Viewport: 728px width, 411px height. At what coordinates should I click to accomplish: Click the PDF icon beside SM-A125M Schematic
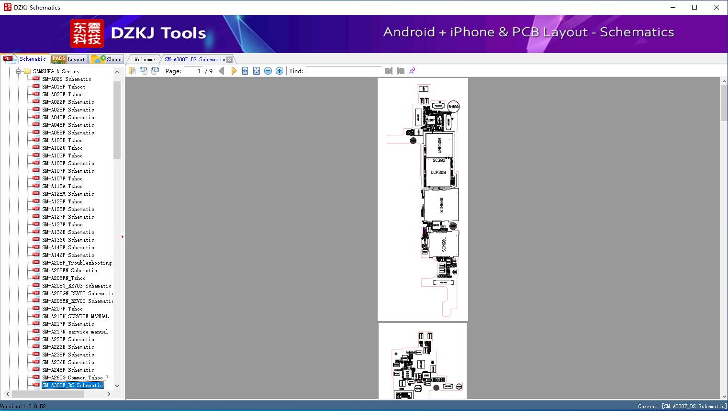coord(36,194)
